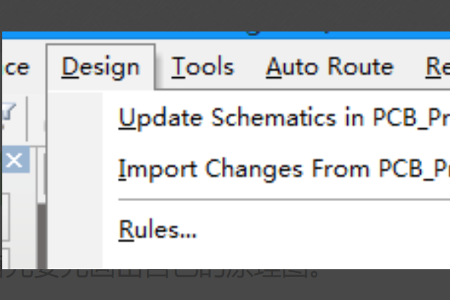Open the partially visible Place menu

click(x=15, y=67)
